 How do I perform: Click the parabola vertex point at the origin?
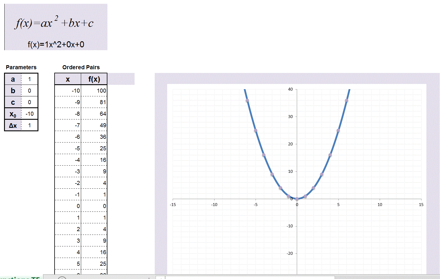pos(297,199)
